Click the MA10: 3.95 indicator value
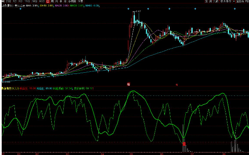 47,5
